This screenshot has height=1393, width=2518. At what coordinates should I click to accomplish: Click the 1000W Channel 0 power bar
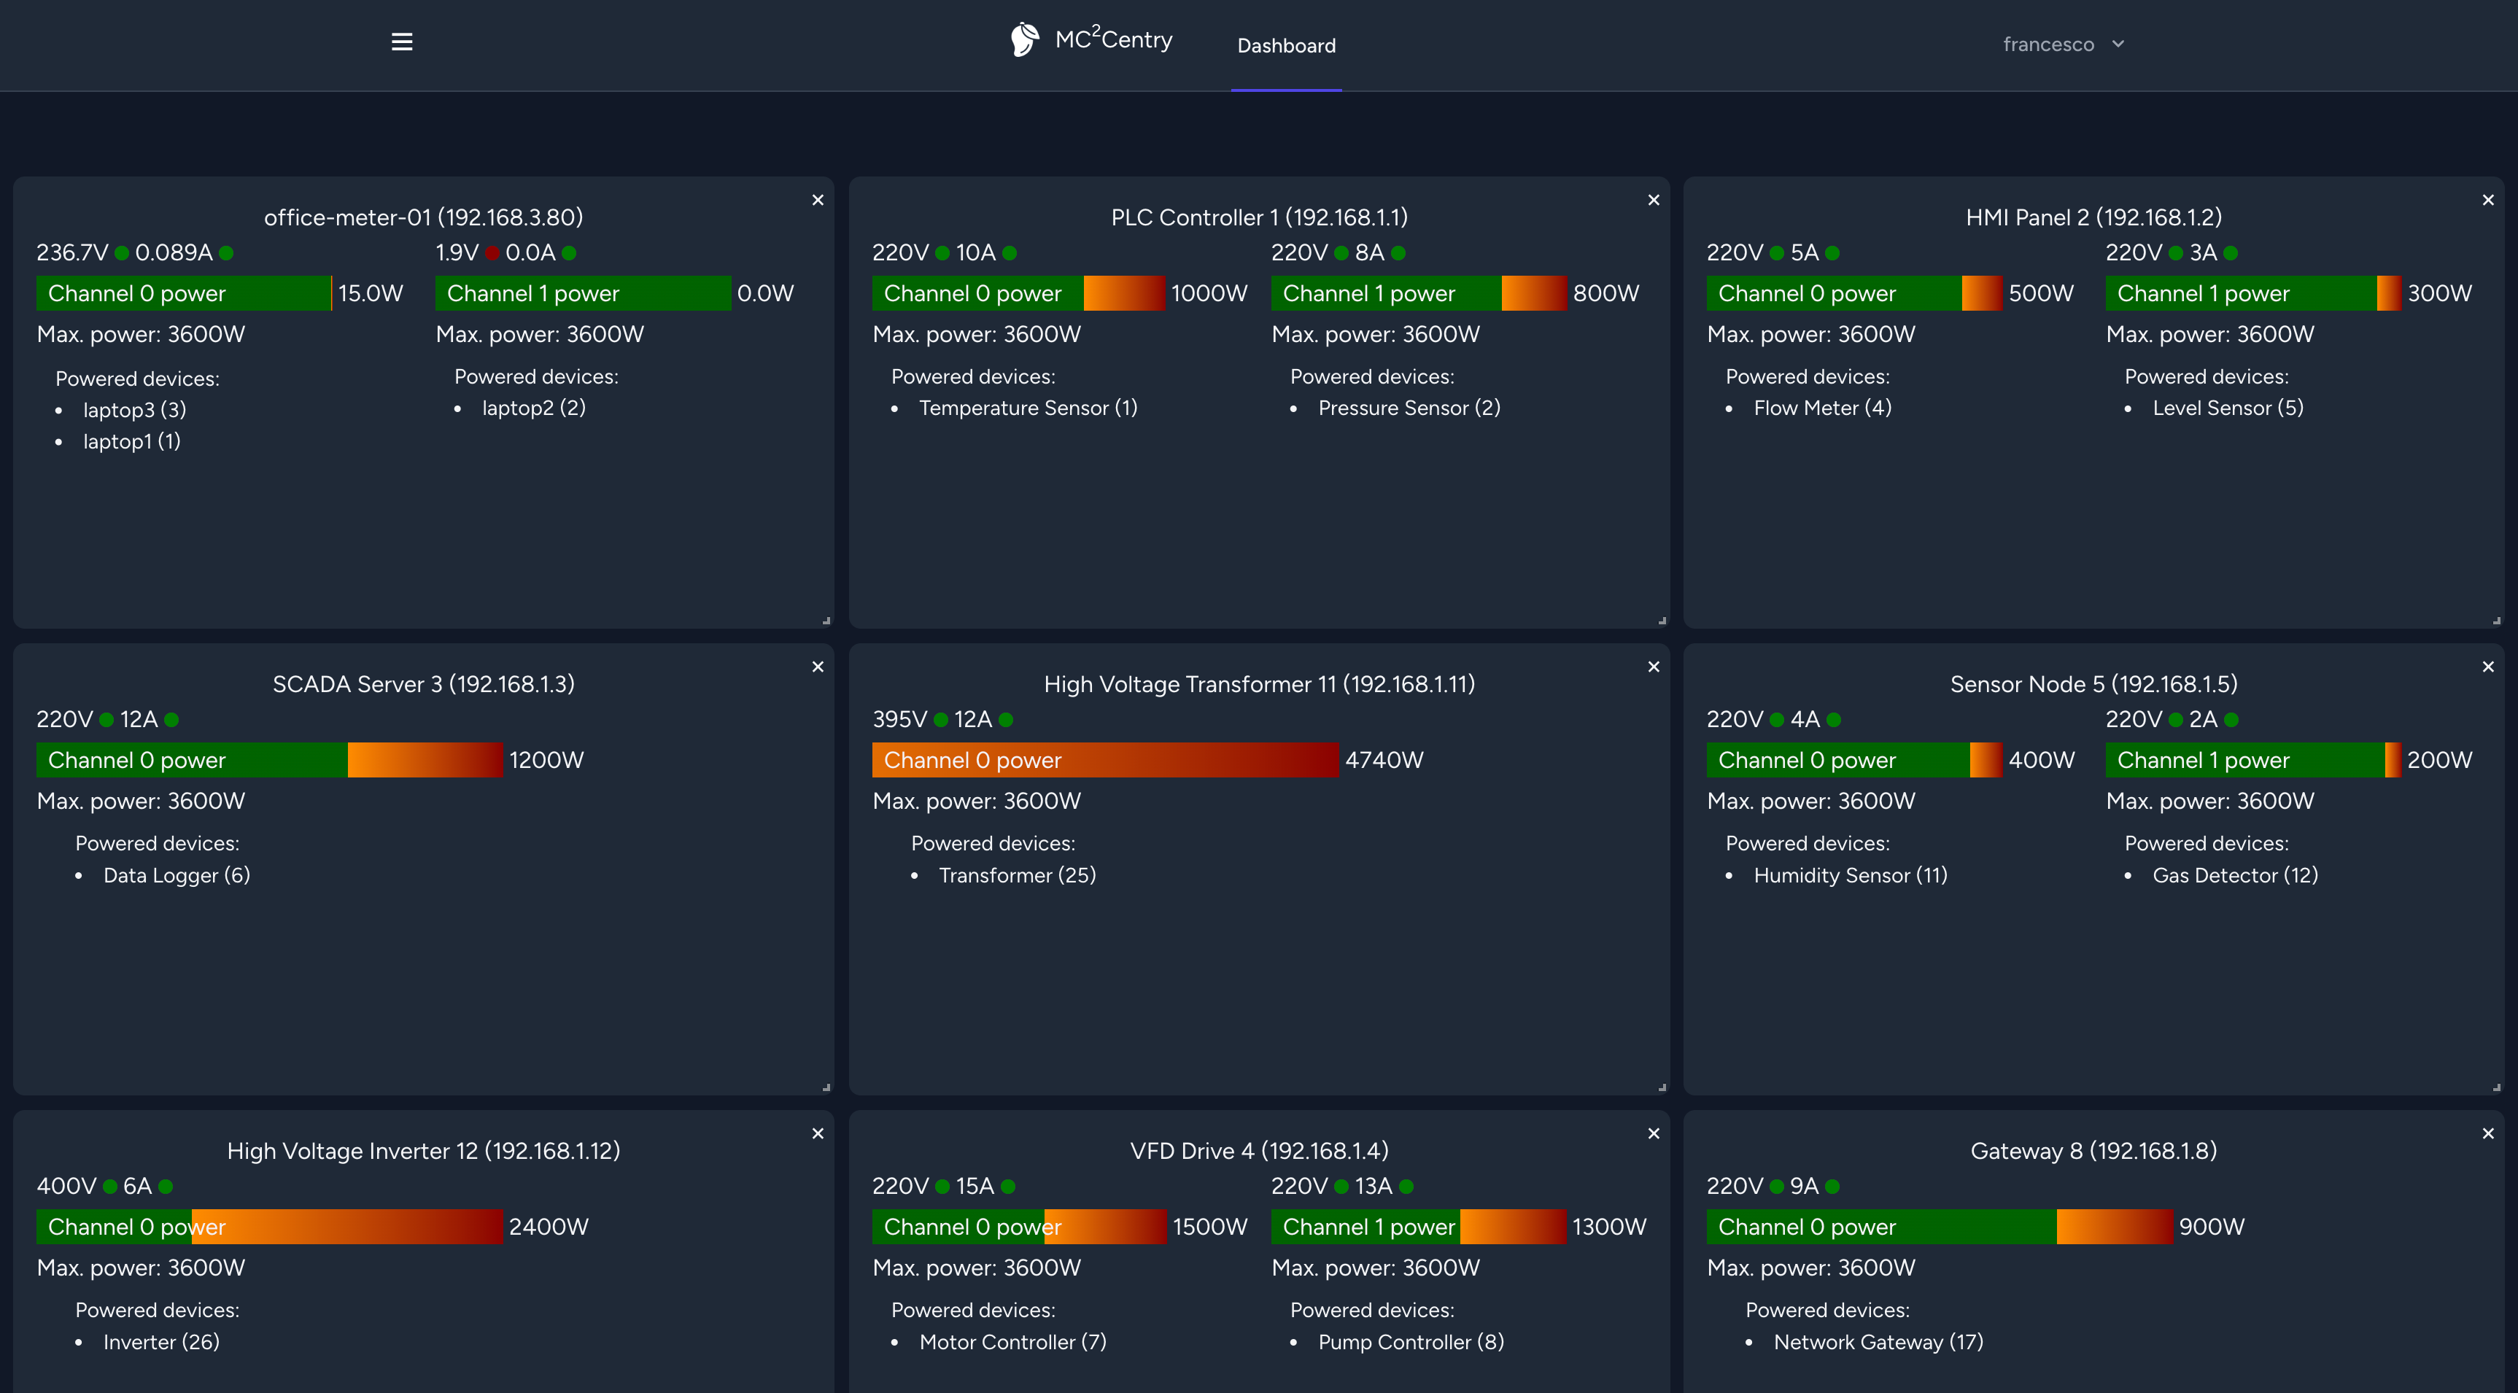point(1018,293)
